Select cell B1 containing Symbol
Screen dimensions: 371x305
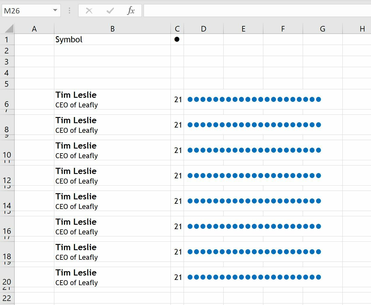(x=112, y=39)
